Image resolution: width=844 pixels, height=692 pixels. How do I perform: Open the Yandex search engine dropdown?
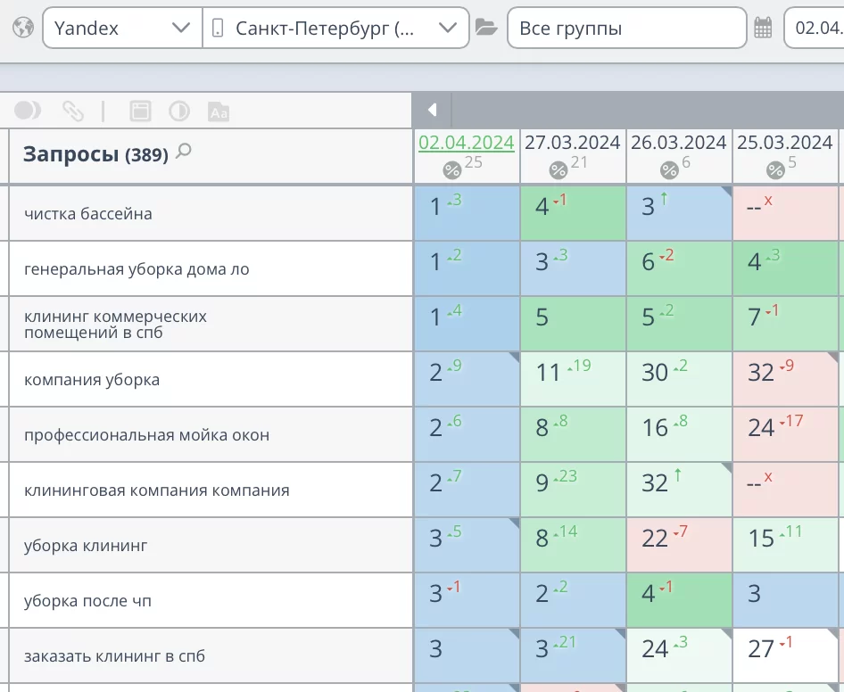point(122,28)
